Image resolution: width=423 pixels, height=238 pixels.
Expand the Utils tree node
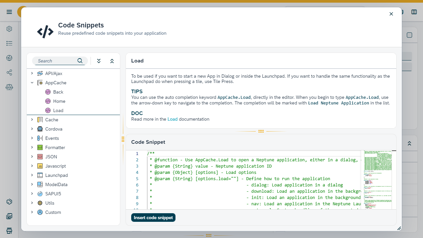tap(32, 203)
